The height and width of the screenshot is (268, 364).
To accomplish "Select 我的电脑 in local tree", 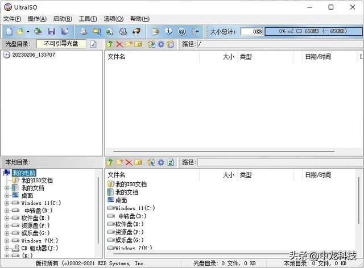I will coord(24,173).
